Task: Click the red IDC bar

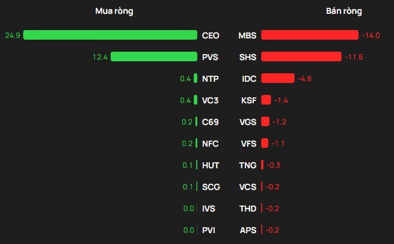Action: pyautogui.click(x=278, y=78)
